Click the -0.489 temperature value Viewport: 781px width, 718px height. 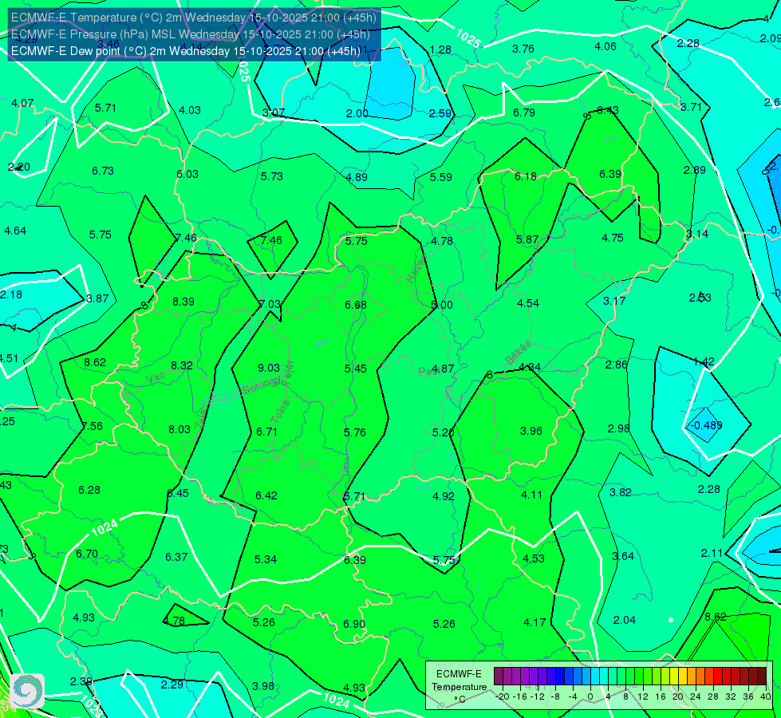pos(704,425)
